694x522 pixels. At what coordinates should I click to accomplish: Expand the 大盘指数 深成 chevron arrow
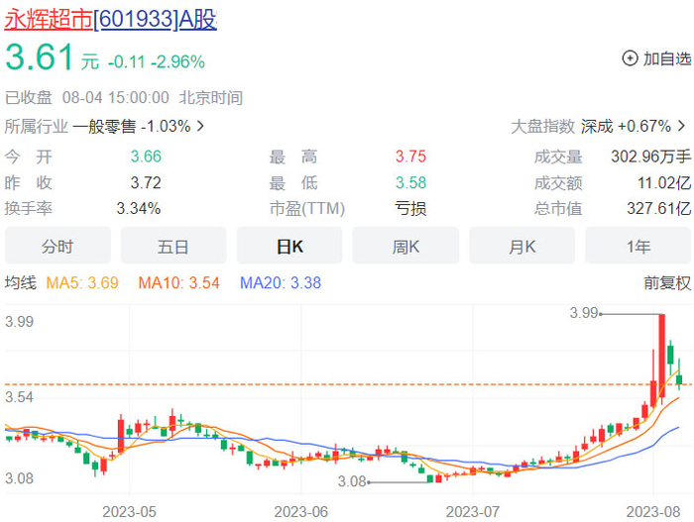pyautogui.click(x=682, y=126)
